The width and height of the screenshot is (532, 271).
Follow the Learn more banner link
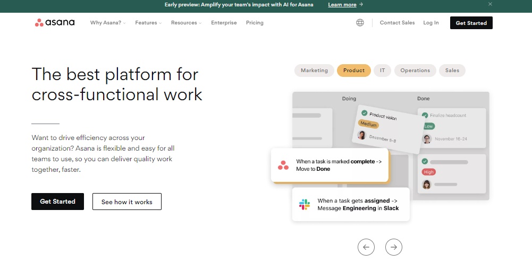point(345,5)
